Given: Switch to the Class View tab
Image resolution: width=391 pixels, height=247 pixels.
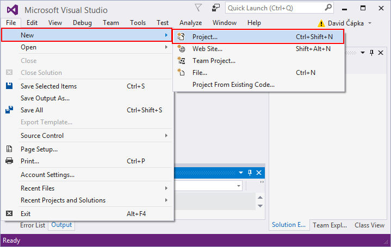Looking at the screenshot, I should click(x=369, y=225).
